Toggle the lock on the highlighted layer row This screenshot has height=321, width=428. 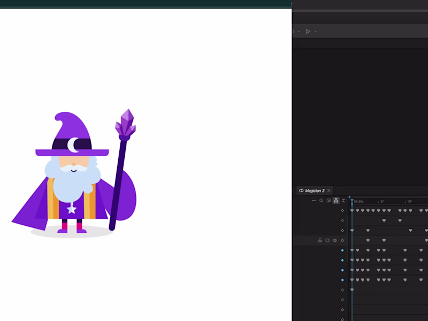(x=320, y=240)
